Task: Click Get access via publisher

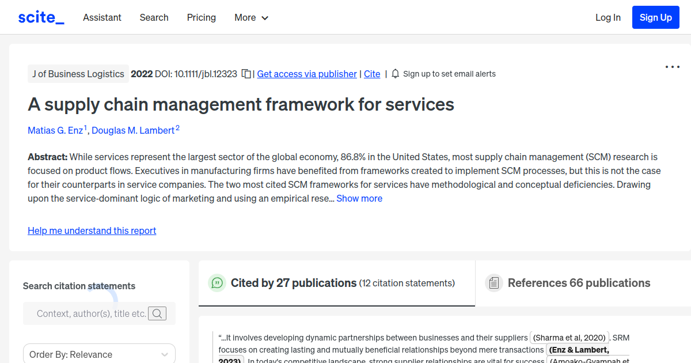Action: point(306,74)
